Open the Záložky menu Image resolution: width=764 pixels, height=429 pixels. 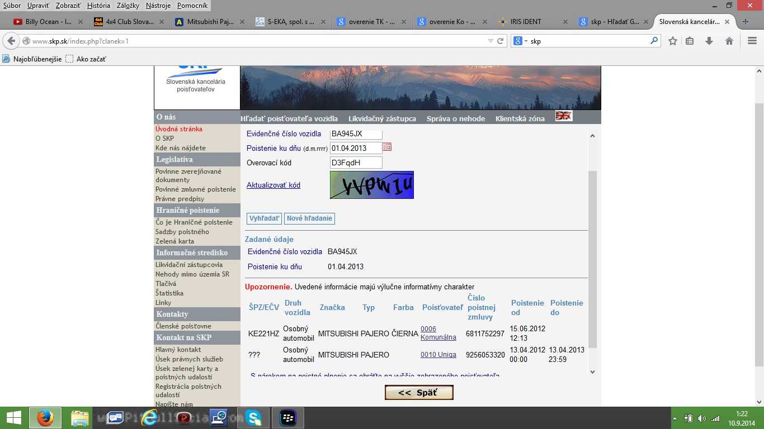pos(128,5)
